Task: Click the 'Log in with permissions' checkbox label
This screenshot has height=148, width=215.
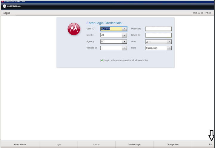Action: pos(126,60)
